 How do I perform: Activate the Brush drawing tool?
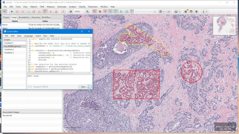click(x=45, y=11)
